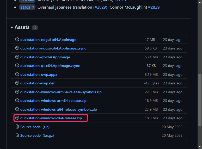Viewport: 202px width, 149px height.
Task: Click the Assets heading
Action: point(22,27)
